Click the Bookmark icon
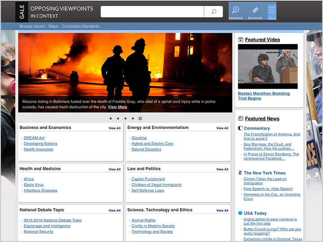Screen dimensions: 323x242 pos(255,10)
